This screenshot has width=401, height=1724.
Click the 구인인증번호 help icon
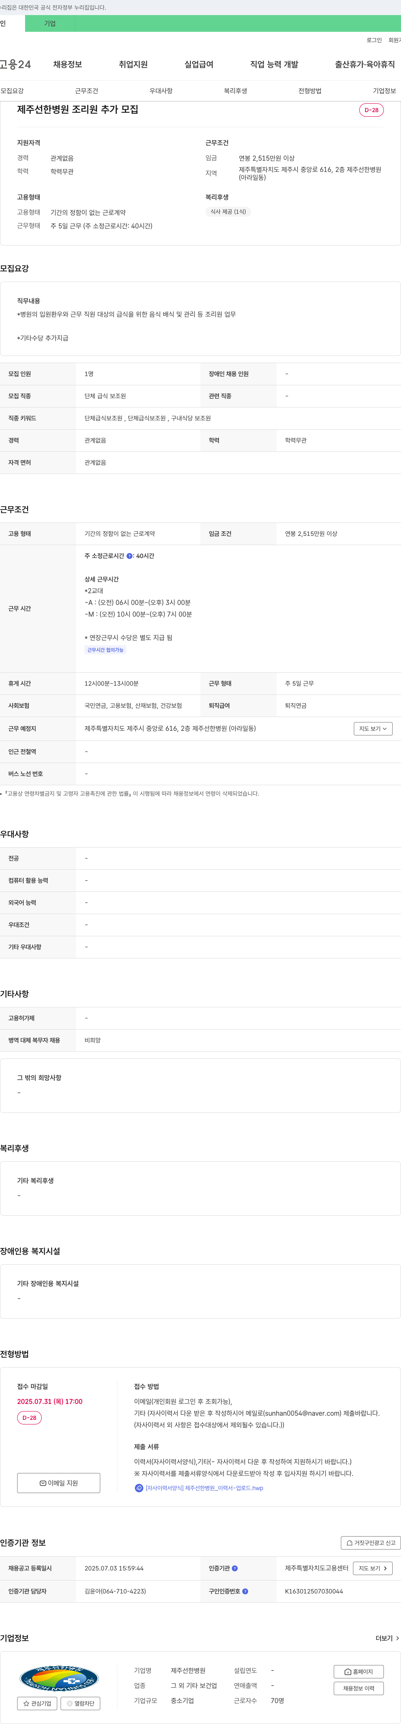coord(245,1591)
